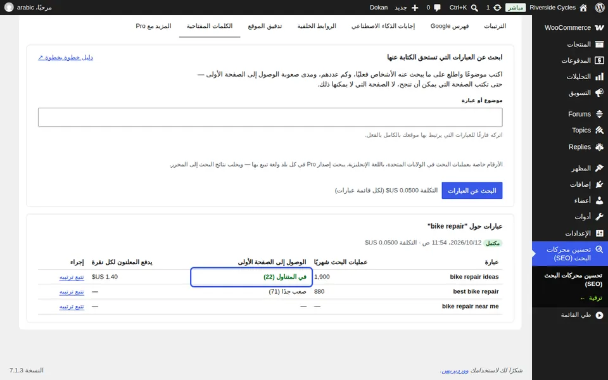Open the arabic user avatar

[x=9, y=8]
